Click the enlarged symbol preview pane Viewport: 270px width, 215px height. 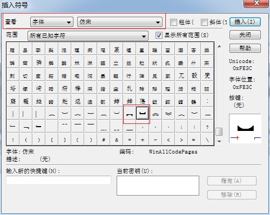(x=245, y=128)
